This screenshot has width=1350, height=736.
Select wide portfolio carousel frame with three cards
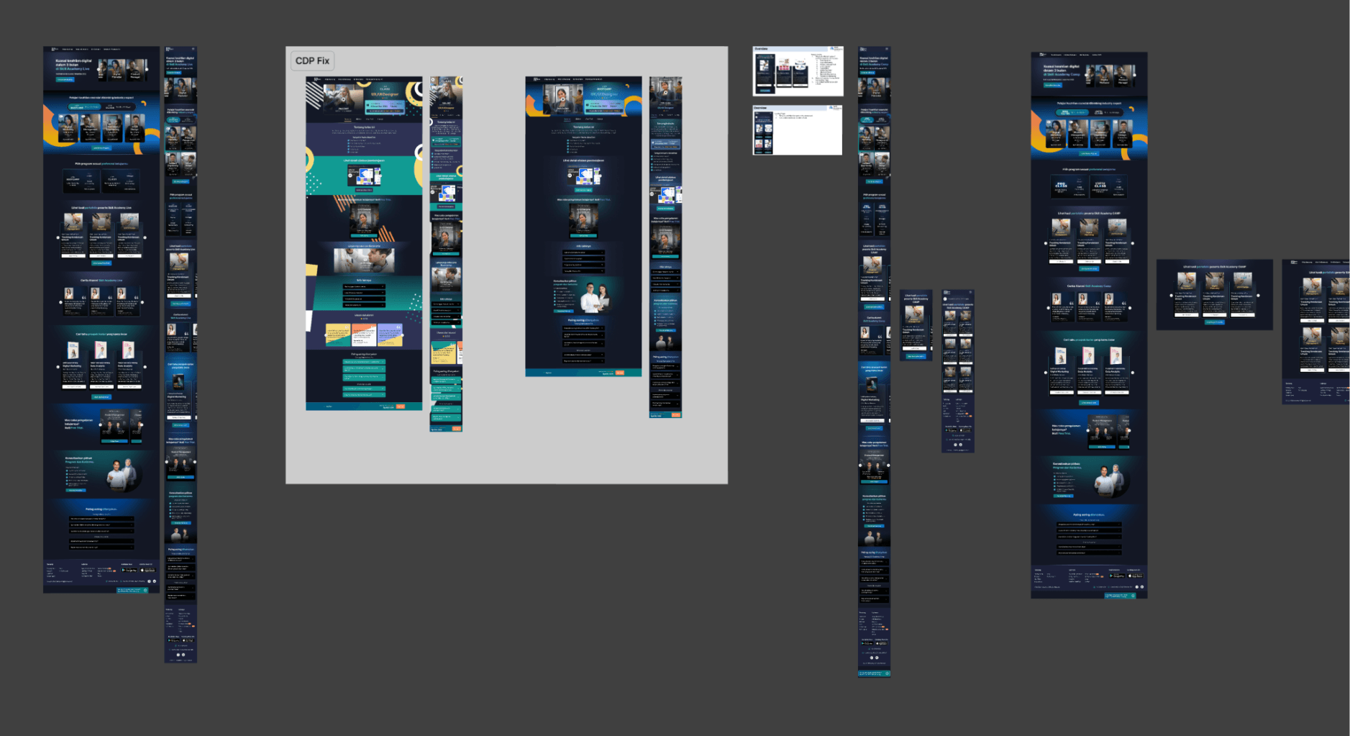tap(1215, 295)
